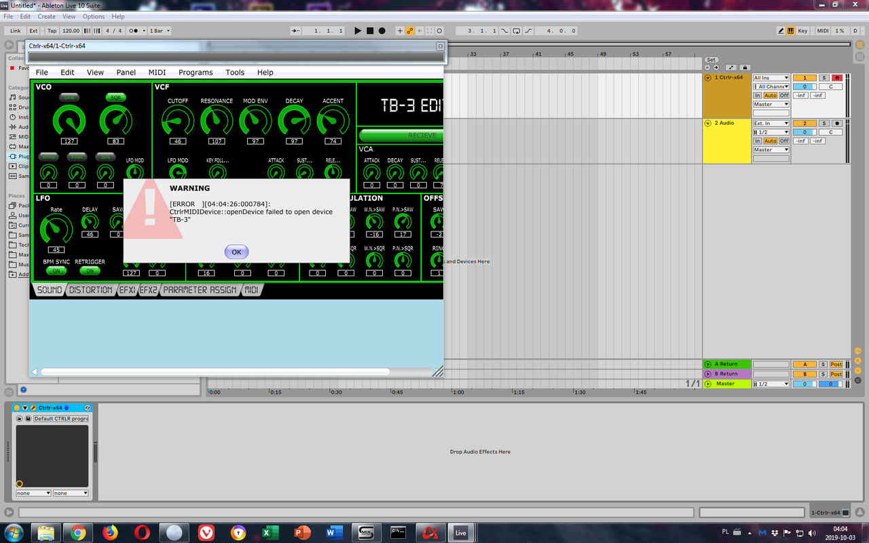Click the device activator on Ctrlr-x64

[x=17, y=408]
